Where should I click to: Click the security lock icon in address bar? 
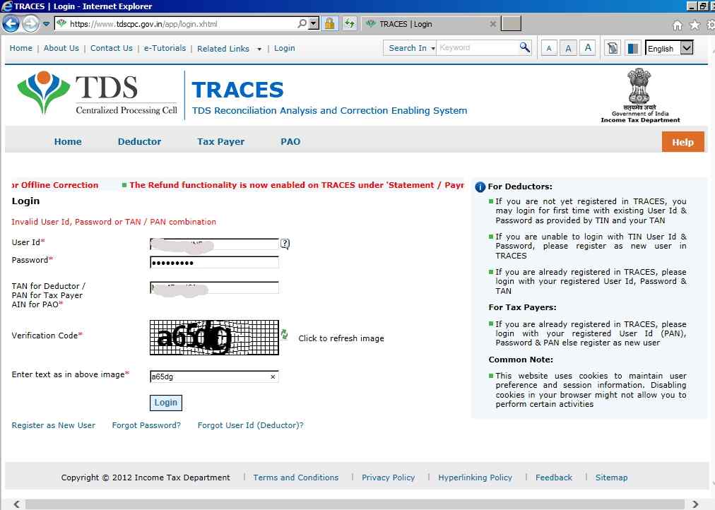point(329,24)
